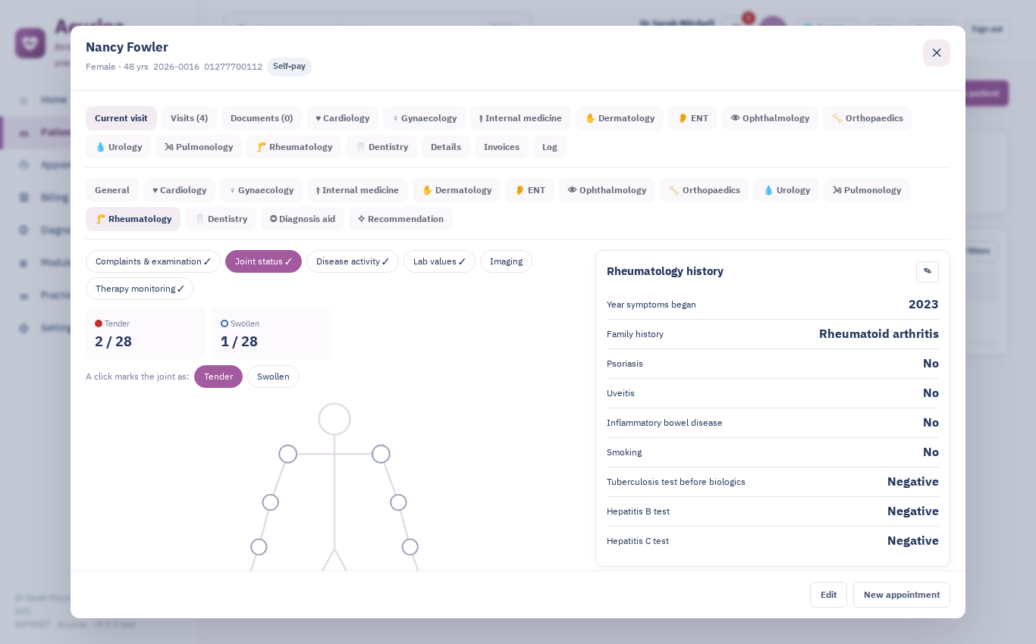This screenshot has height=644, width=1036.
Task: Open the Imaging section
Action: (506, 261)
